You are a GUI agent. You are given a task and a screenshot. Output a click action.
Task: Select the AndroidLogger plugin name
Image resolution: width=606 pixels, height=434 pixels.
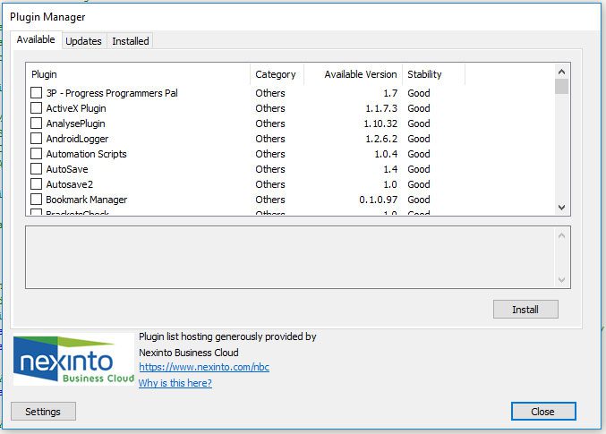[x=77, y=139]
